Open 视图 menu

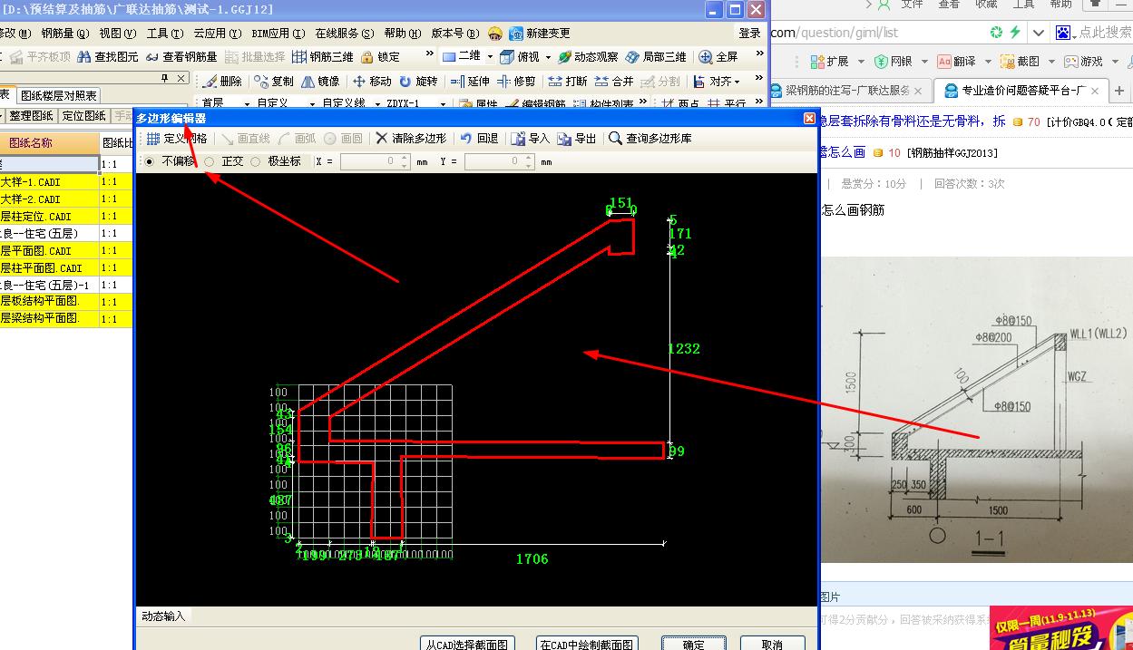[118, 33]
